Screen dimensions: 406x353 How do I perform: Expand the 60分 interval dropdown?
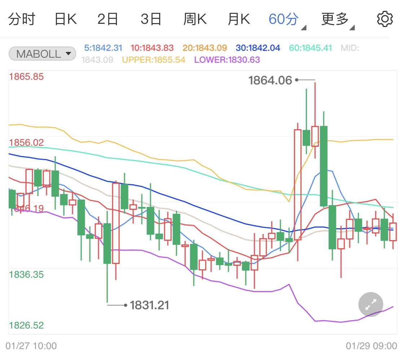(x=287, y=19)
